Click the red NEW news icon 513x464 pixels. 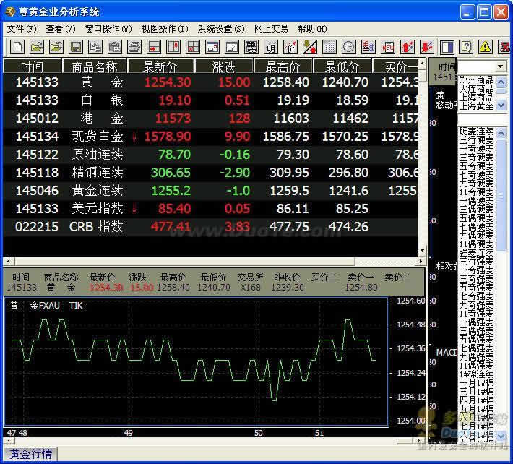pos(388,48)
